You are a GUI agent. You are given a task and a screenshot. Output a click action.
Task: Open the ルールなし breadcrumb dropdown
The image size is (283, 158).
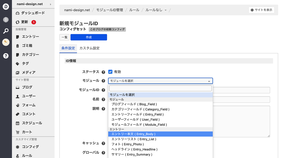click(156, 10)
